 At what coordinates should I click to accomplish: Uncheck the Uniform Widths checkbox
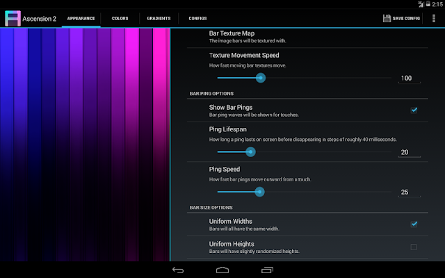pyautogui.click(x=414, y=224)
